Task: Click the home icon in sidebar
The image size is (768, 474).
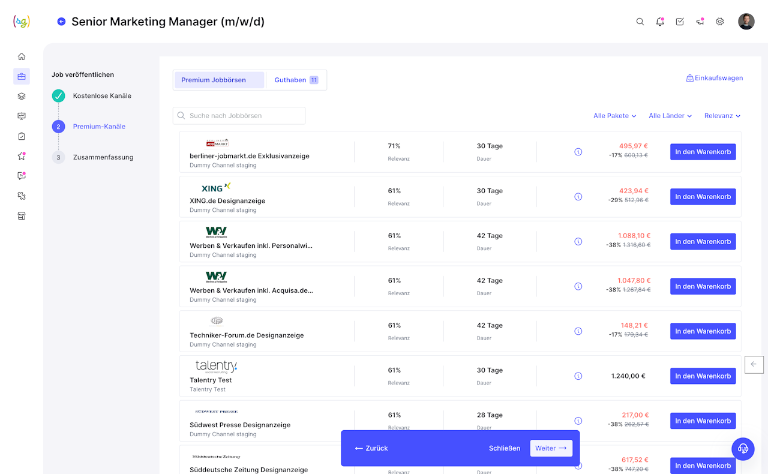Action: tap(22, 56)
